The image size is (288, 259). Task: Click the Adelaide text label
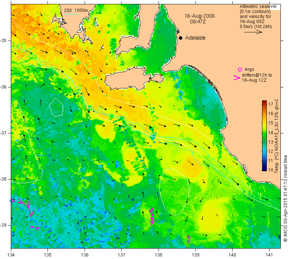[x=195, y=38]
